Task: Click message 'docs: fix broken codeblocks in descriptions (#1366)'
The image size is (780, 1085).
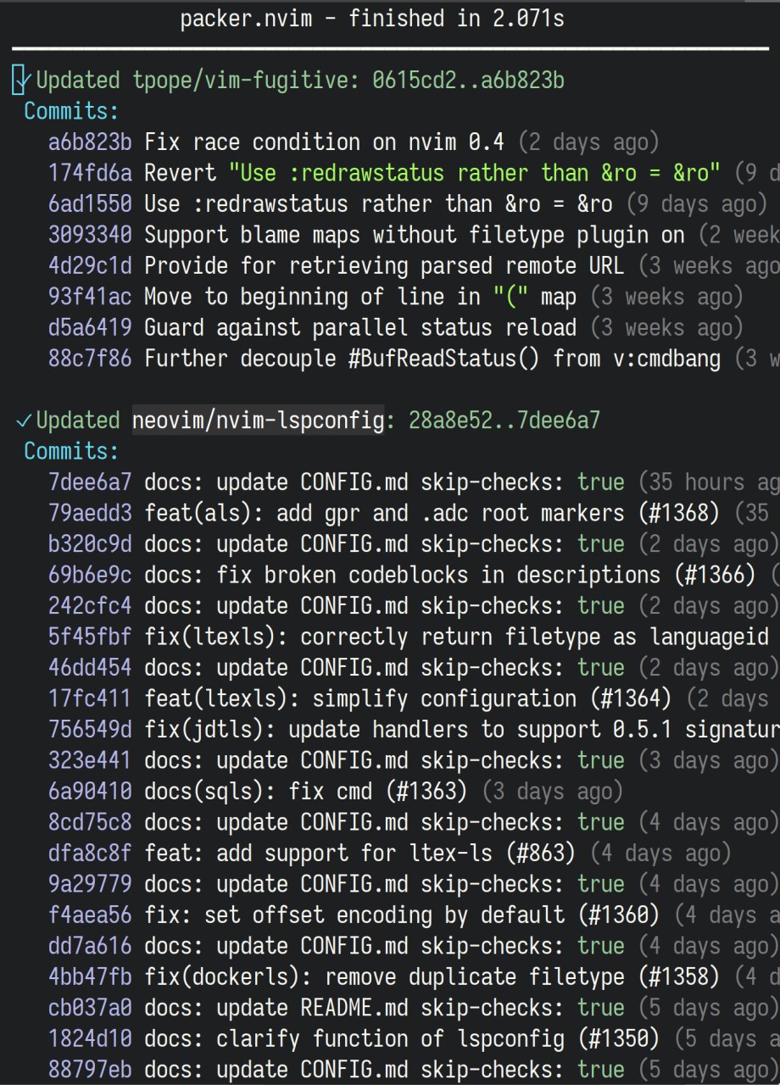Action: [x=450, y=575]
